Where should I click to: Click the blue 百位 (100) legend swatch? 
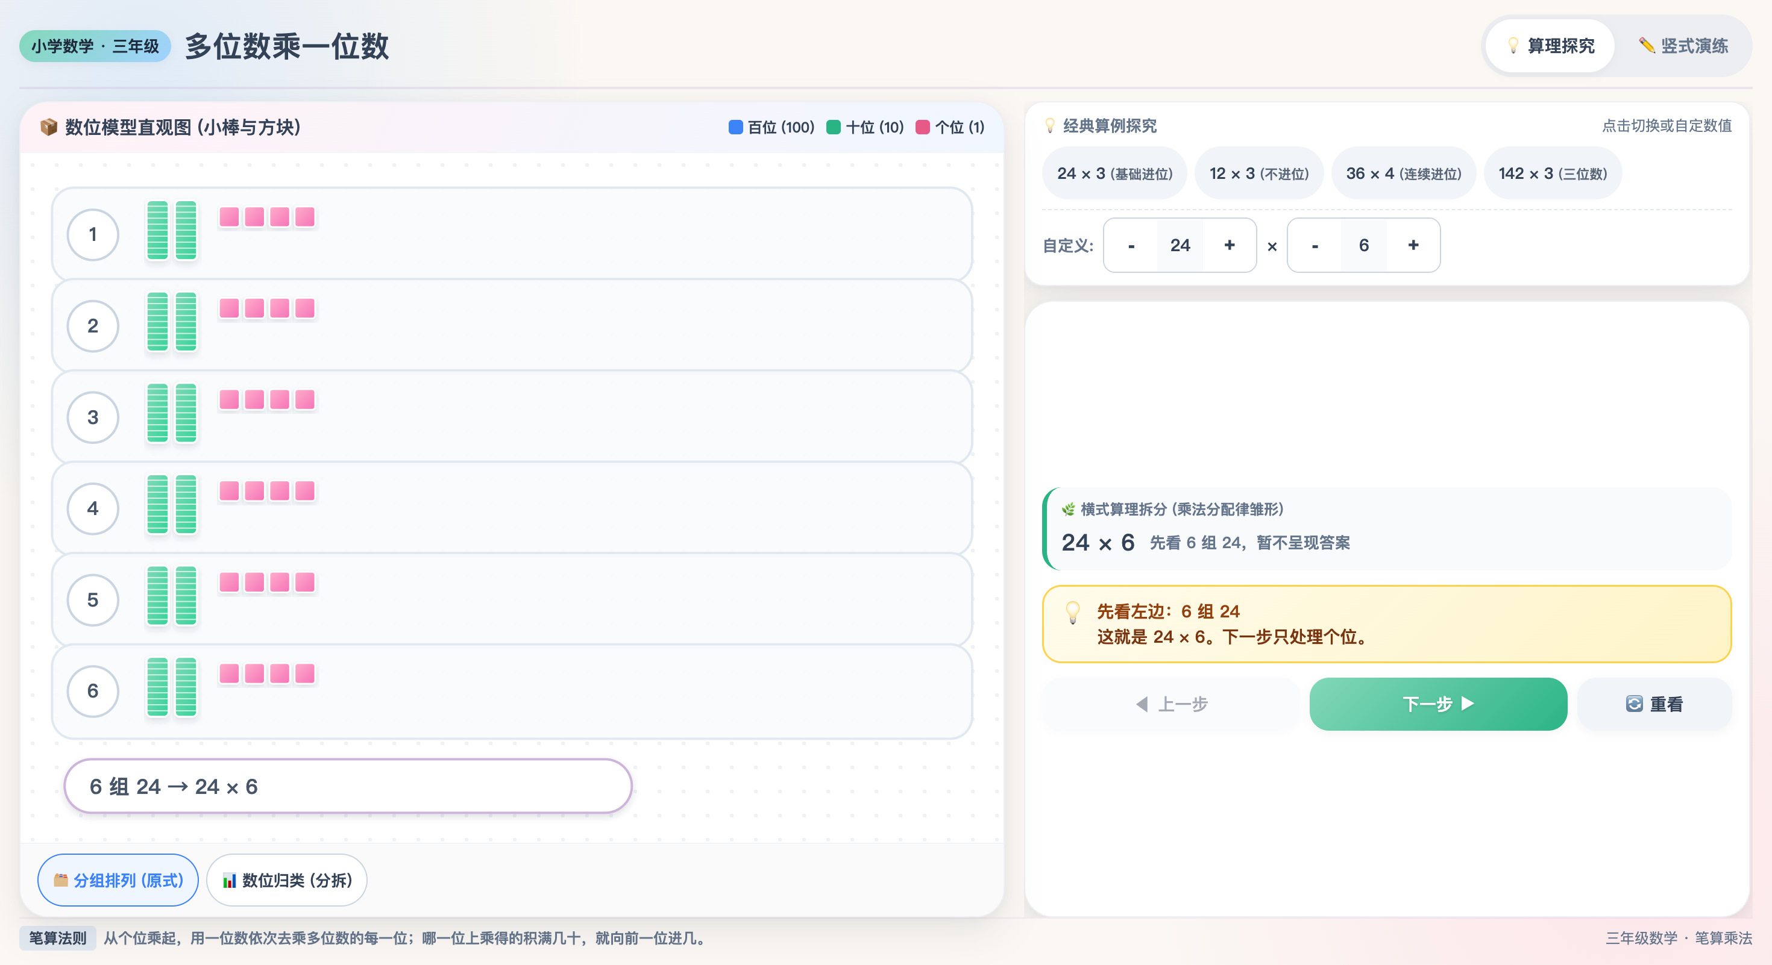click(735, 127)
